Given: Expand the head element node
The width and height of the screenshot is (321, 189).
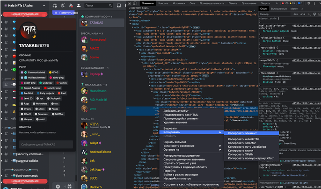Looking at the screenshot, I should tap(130, 21).
